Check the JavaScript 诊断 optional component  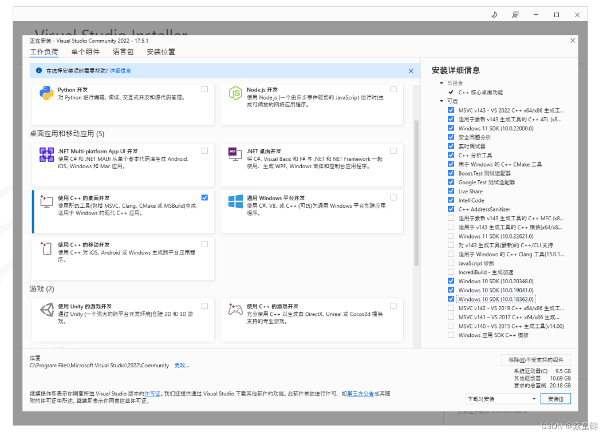(x=451, y=263)
